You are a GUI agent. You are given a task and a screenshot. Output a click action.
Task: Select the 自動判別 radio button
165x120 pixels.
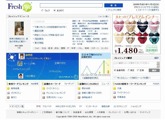pyautogui.click(x=115, y=70)
